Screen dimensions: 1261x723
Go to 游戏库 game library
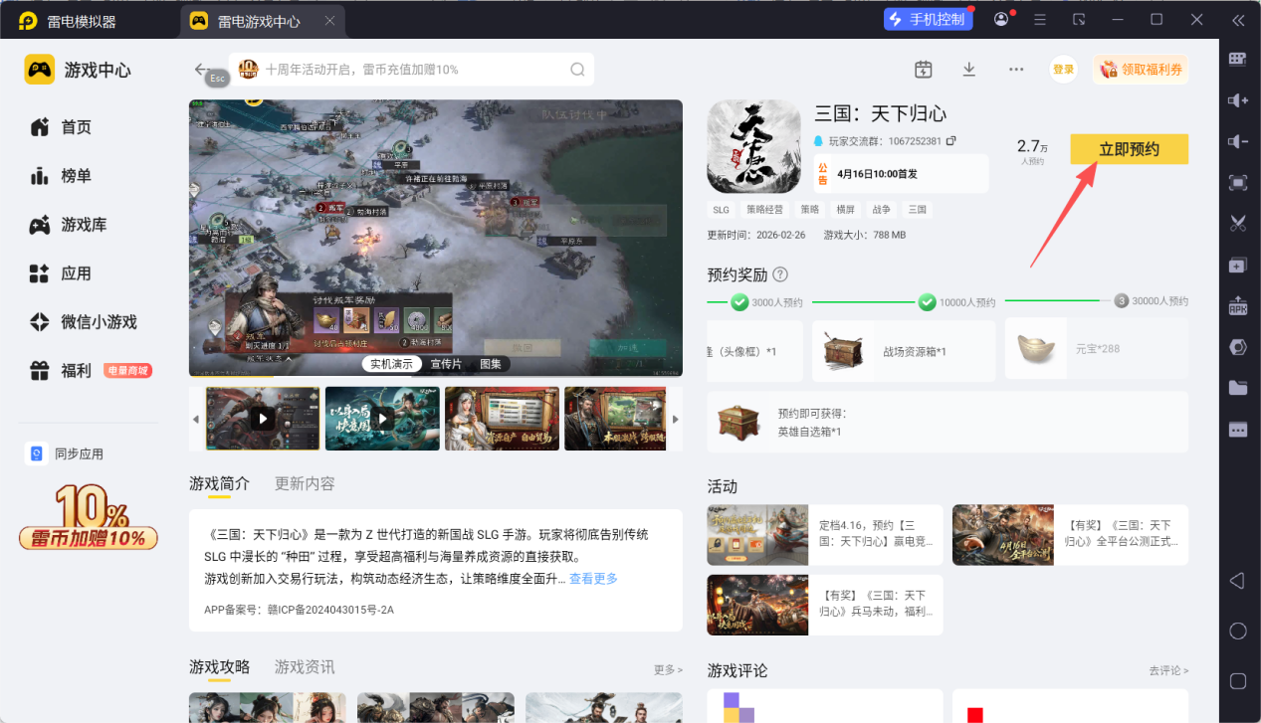coord(69,225)
